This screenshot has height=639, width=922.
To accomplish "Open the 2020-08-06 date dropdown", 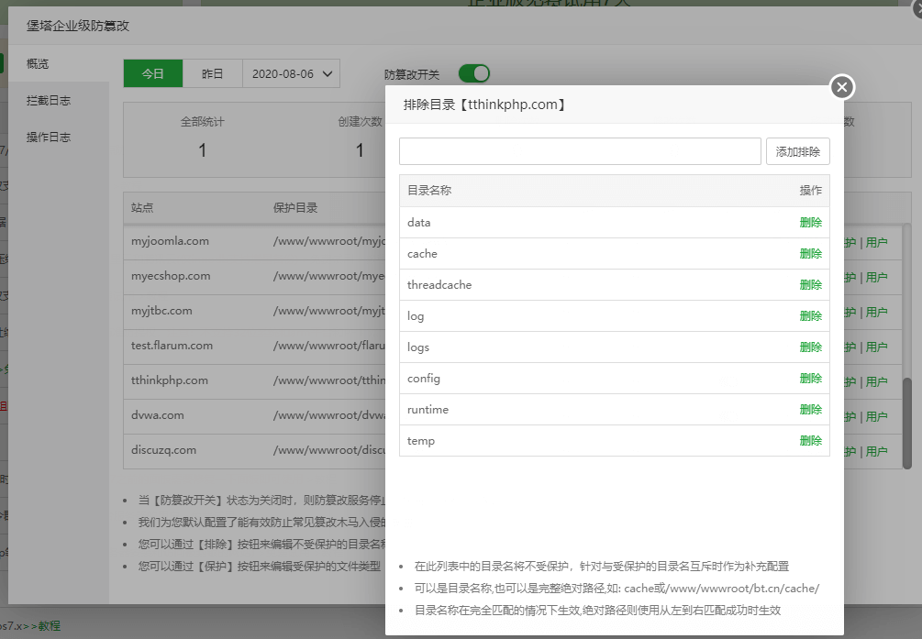I will (x=291, y=73).
